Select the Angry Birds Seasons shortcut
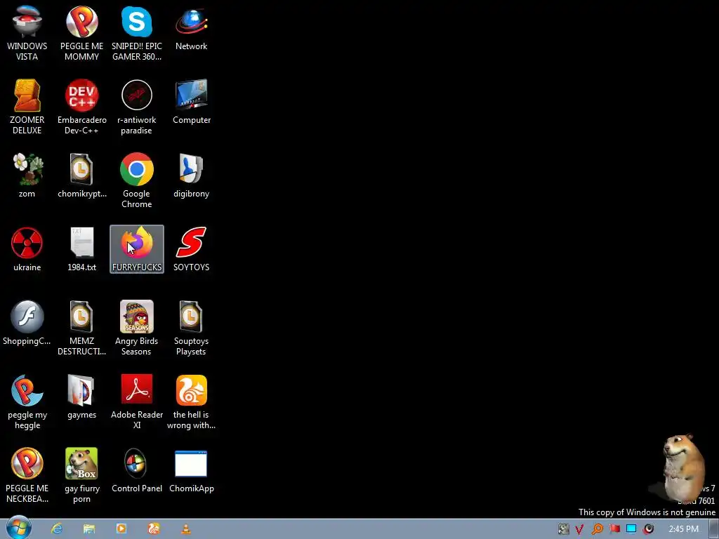719x539 pixels. pyautogui.click(x=137, y=328)
